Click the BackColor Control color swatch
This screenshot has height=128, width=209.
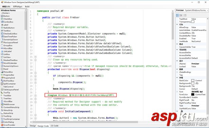click(x=193, y=81)
